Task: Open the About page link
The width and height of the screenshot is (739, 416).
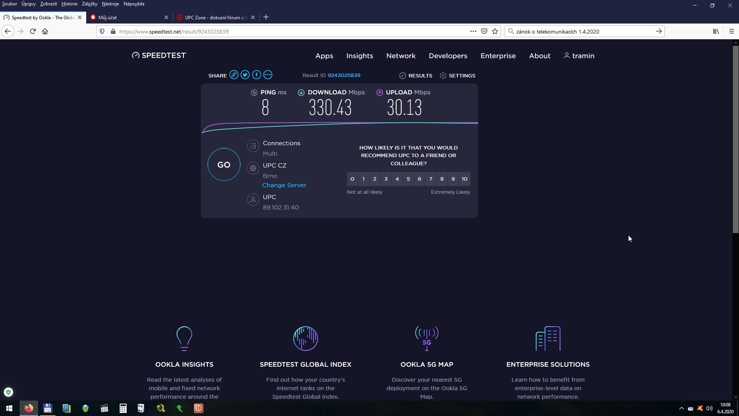Action: tap(540, 56)
